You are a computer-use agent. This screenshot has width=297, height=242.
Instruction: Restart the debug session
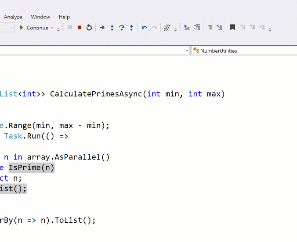[89, 28]
